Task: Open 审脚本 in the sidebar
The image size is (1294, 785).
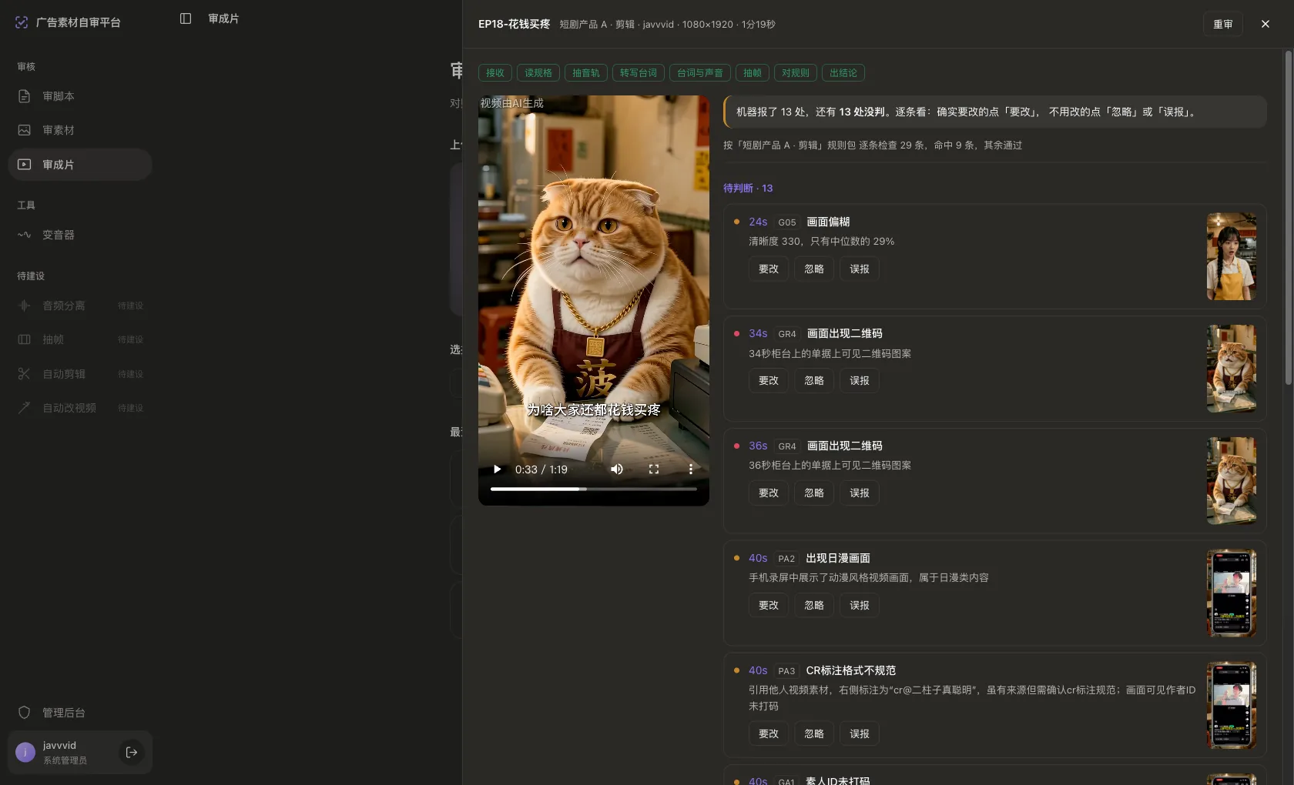Action: 80,96
